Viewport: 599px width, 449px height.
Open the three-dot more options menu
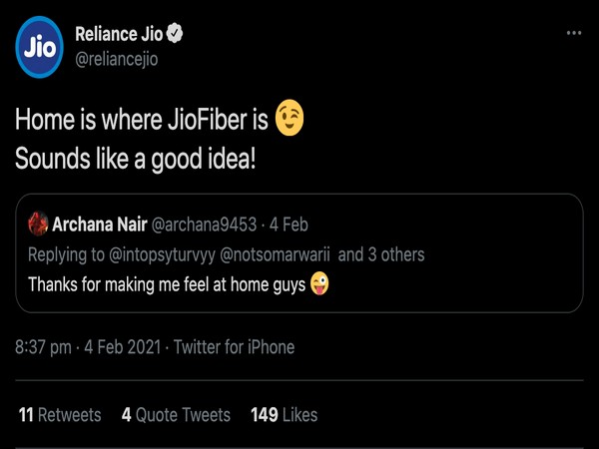573,33
